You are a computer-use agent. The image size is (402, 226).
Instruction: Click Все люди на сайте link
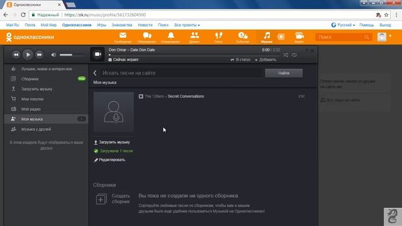coord(340,100)
